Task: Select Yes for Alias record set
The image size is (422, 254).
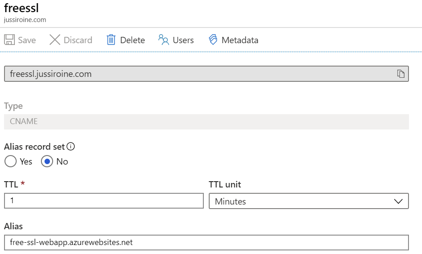Action: click(10, 161)
